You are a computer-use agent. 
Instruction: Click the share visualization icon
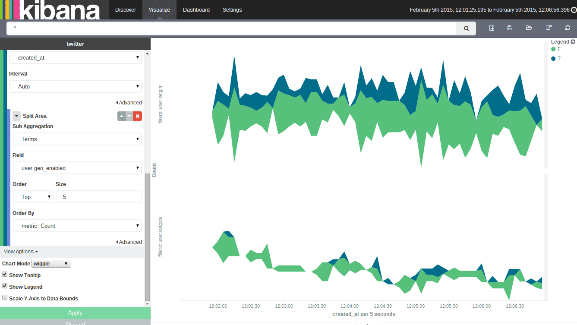point(549,28)
